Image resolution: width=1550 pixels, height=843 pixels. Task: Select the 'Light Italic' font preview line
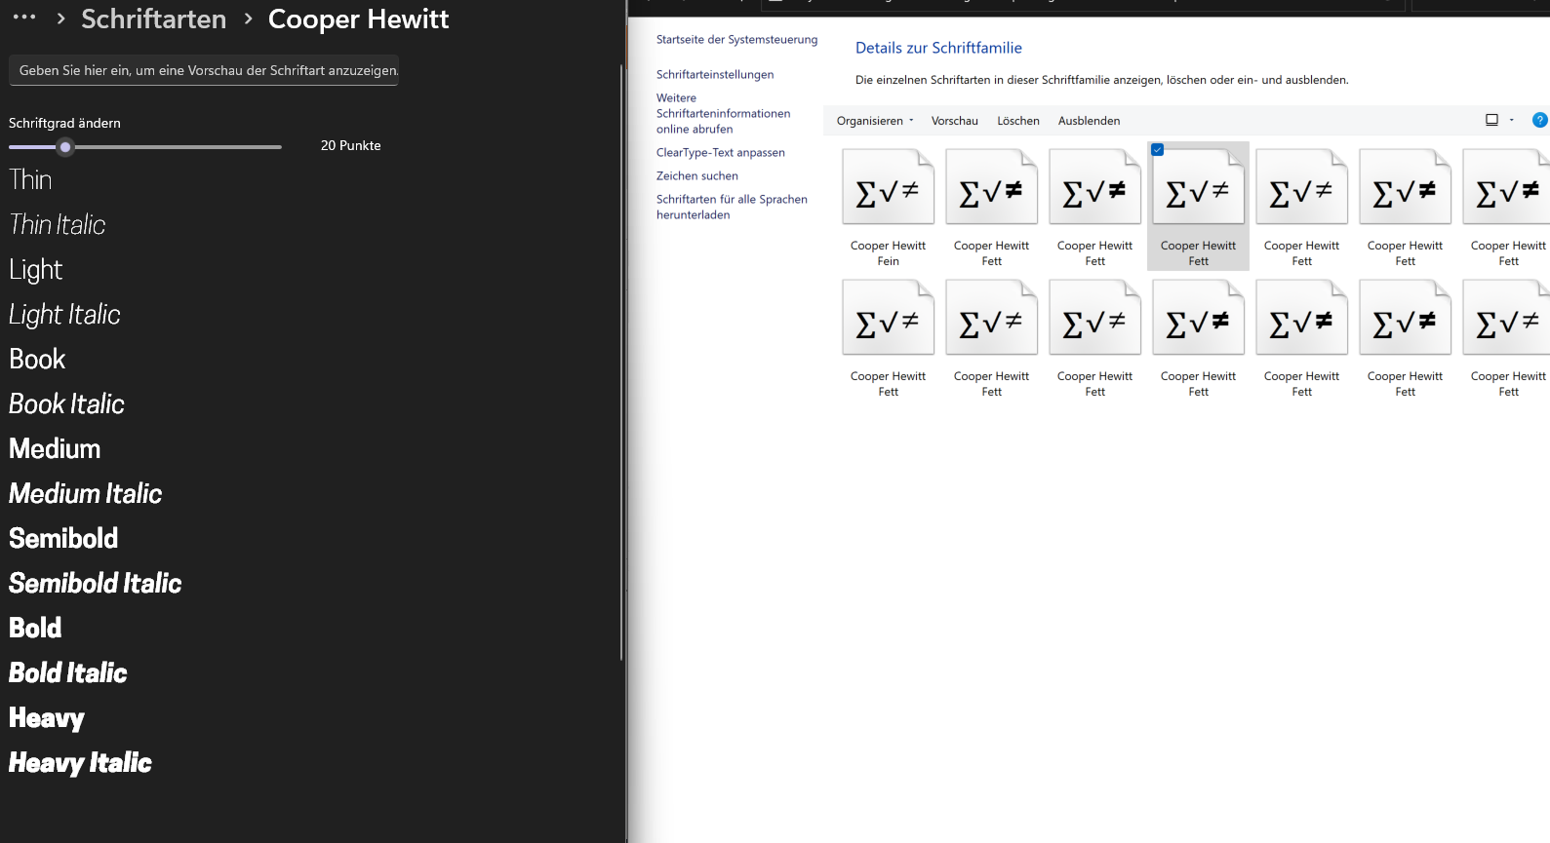point(64,315)
